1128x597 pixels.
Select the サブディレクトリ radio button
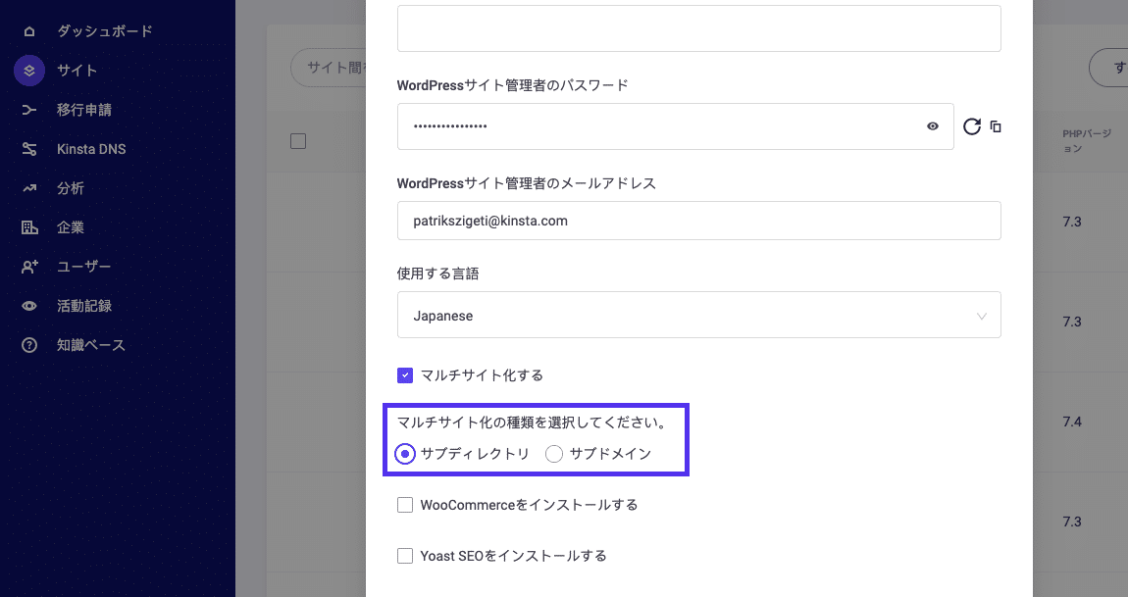[404, 454]
